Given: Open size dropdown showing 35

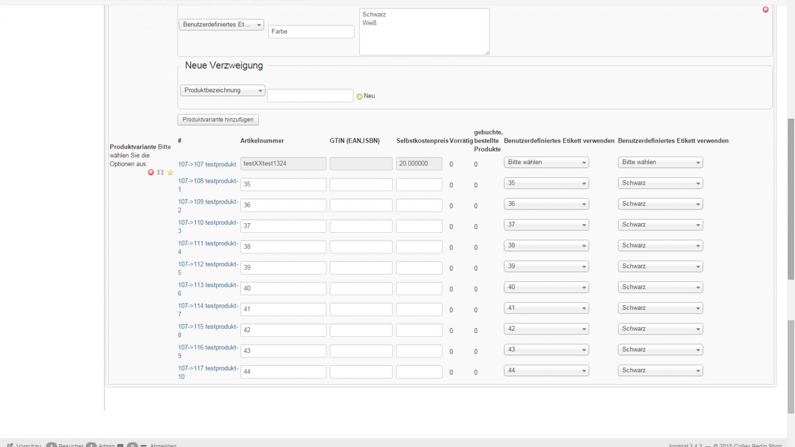Looking at the screenshot, I should tap(546, 184).
